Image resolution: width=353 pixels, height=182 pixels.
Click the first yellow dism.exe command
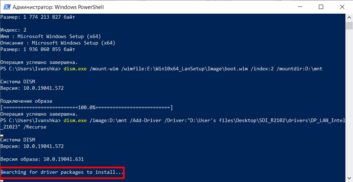tap(75, 69)
